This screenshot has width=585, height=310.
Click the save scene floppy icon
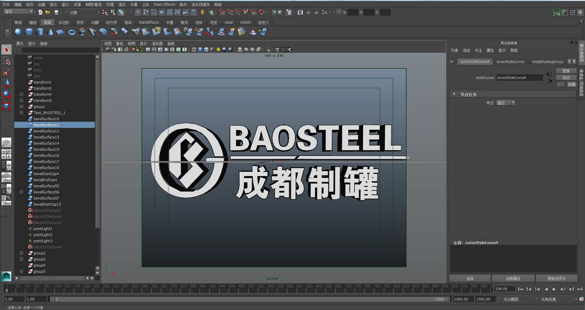[56, 12]
